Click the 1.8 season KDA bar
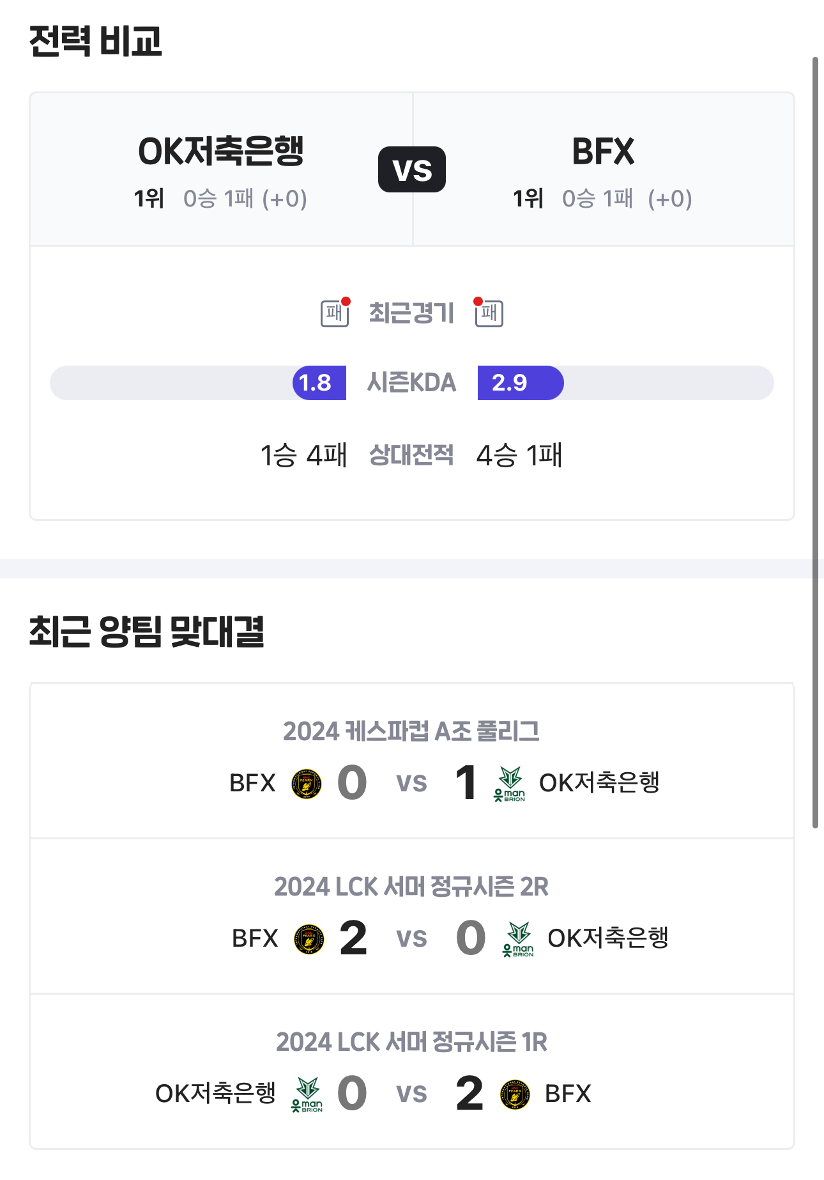The height and width of the screenshot is (1180, 824). (x=319, y=383)
